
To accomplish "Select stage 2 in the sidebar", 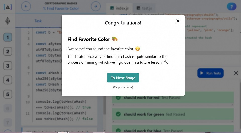I will click(x=8, y=51).
